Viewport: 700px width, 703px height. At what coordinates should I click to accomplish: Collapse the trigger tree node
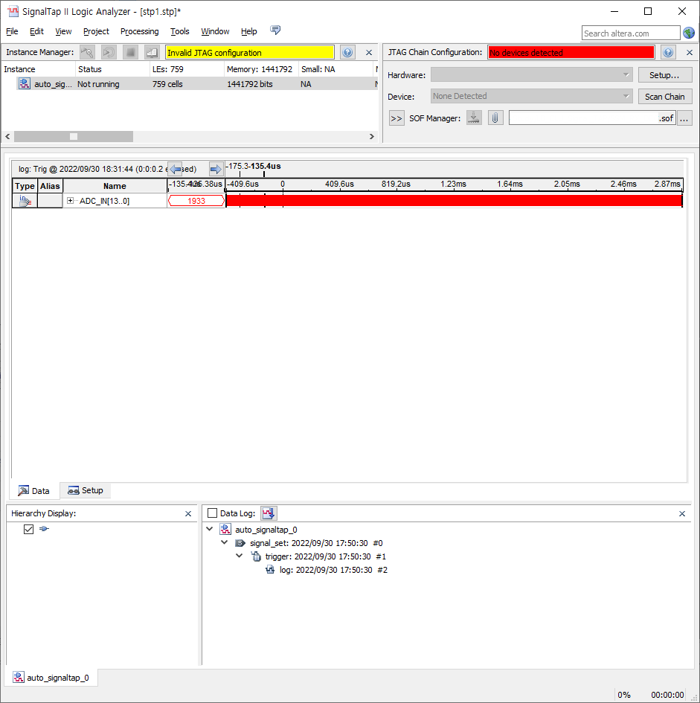tap(240, 556)
